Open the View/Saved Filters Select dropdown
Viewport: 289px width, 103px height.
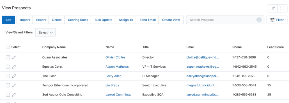coord(45,32)
